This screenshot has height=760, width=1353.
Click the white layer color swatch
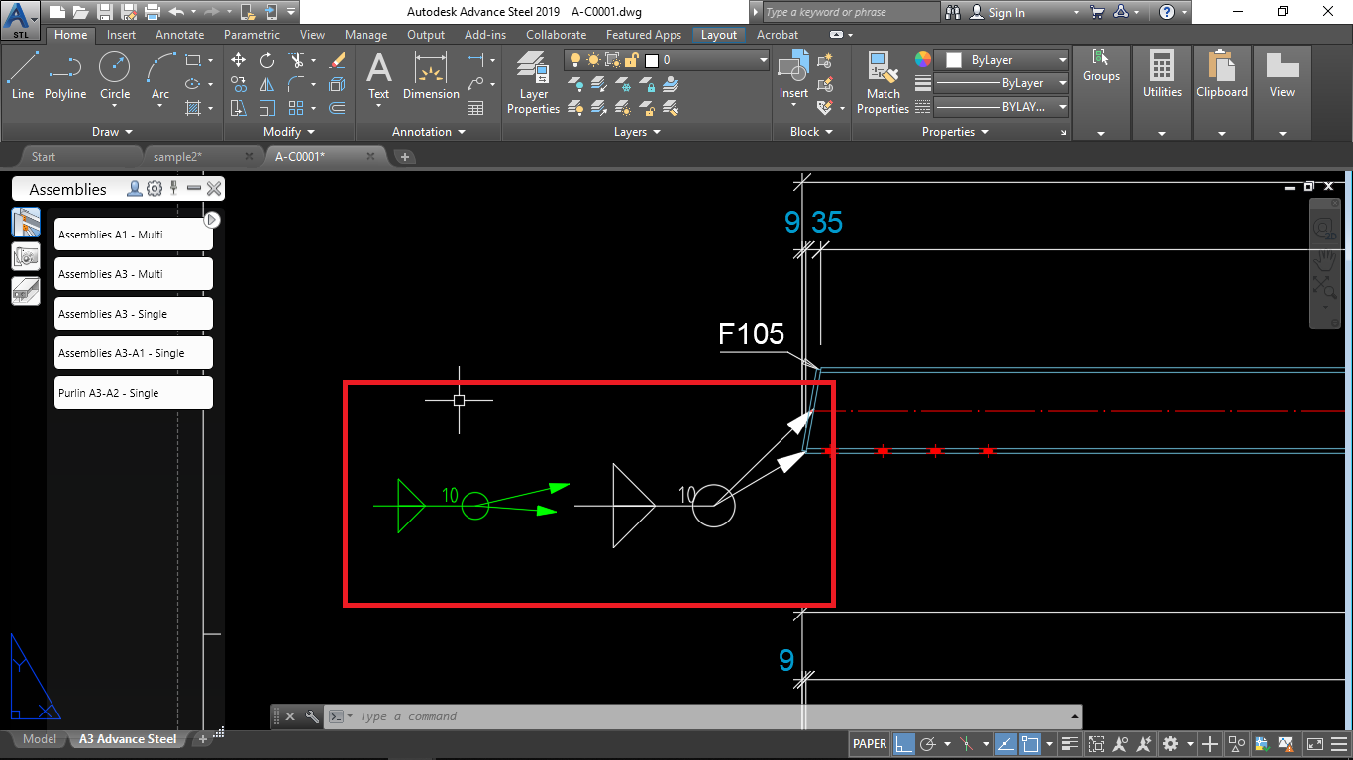pyautogui.click(x=652, y=60)
